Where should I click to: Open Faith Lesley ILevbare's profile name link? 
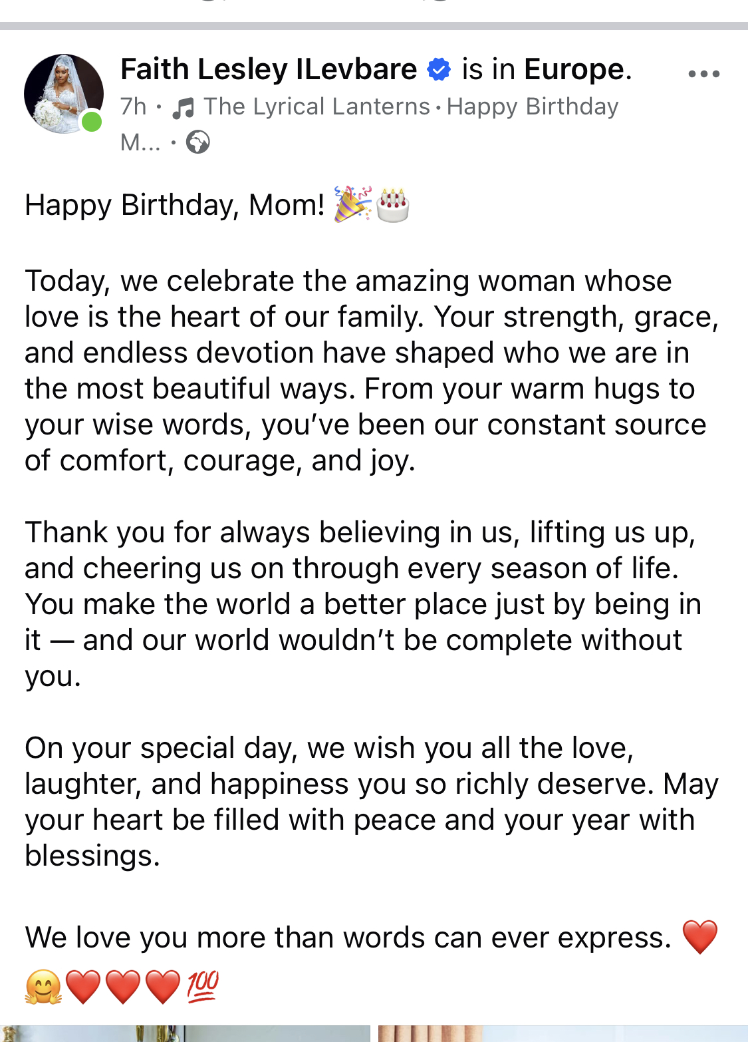[269, 69]
